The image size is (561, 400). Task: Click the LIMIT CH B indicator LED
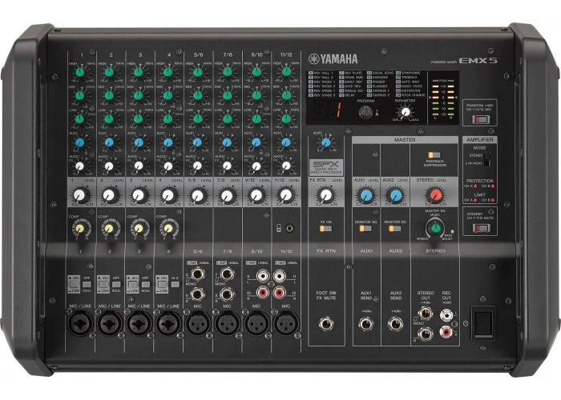493,200
